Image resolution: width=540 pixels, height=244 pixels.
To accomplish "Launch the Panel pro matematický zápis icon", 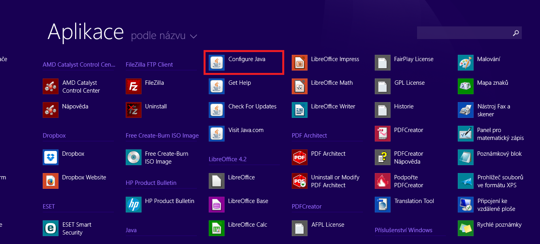I will (x=466, y=134).
